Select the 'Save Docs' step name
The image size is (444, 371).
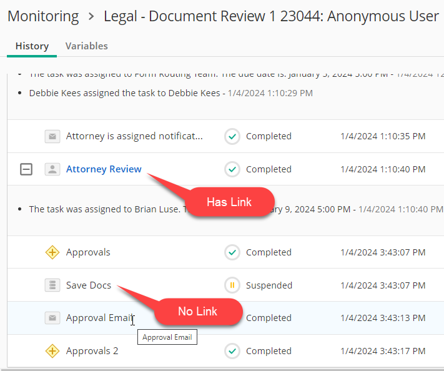point(89,285)
